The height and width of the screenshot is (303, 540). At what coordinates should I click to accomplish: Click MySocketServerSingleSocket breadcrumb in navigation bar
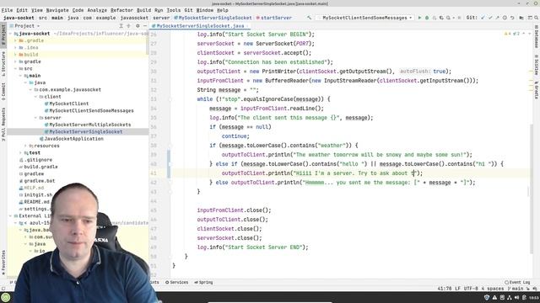(x=213, y=18)
